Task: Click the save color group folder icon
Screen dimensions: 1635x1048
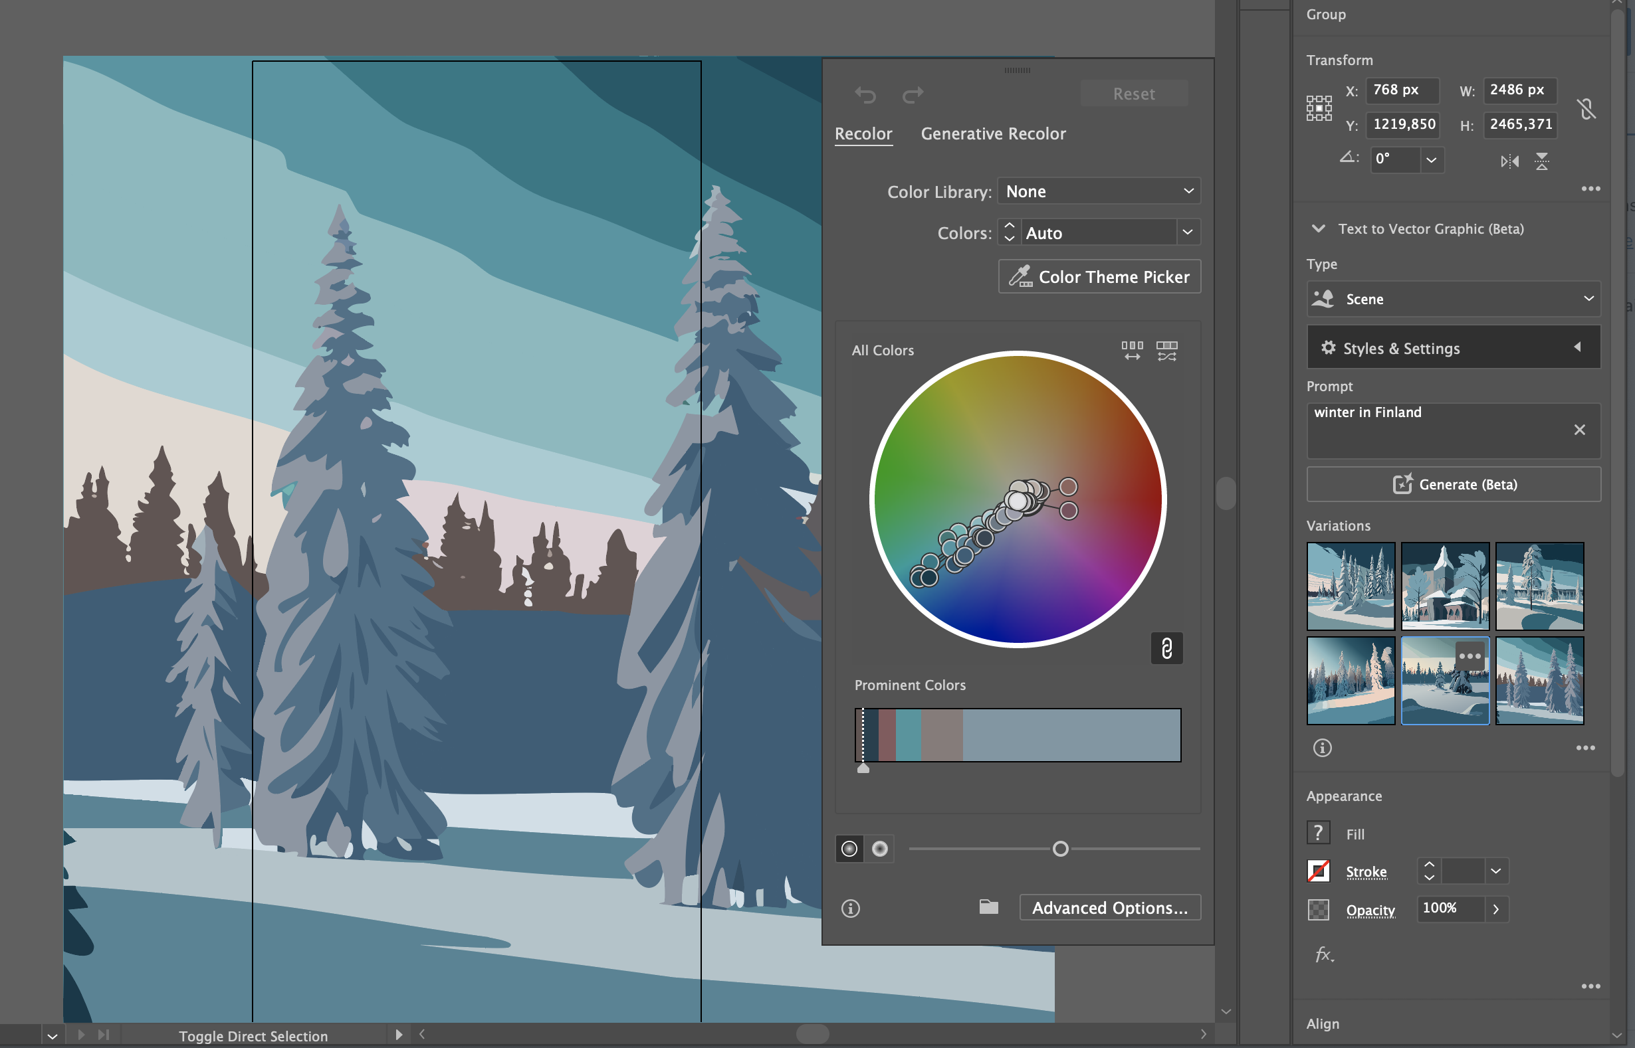Action: [x=989, y=907]
